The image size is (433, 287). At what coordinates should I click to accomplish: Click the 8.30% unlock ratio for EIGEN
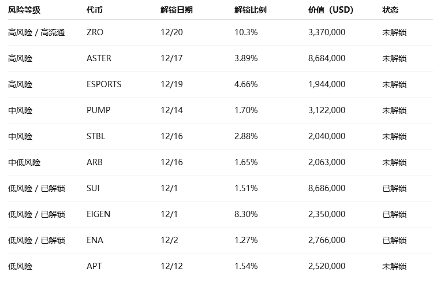click(246, 214)
